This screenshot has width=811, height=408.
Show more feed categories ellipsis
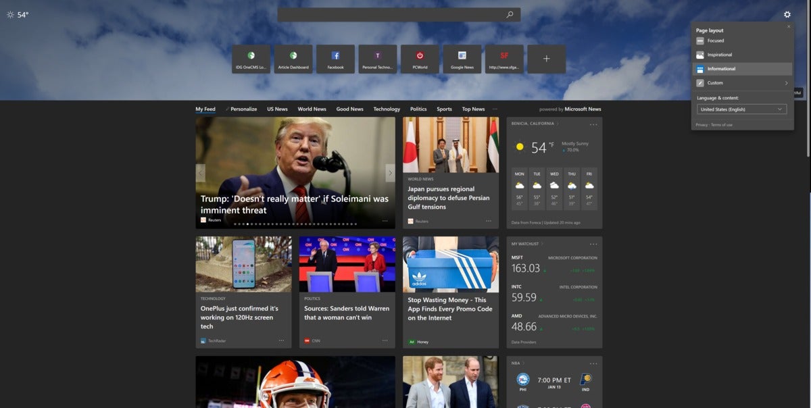pos(495,109)
